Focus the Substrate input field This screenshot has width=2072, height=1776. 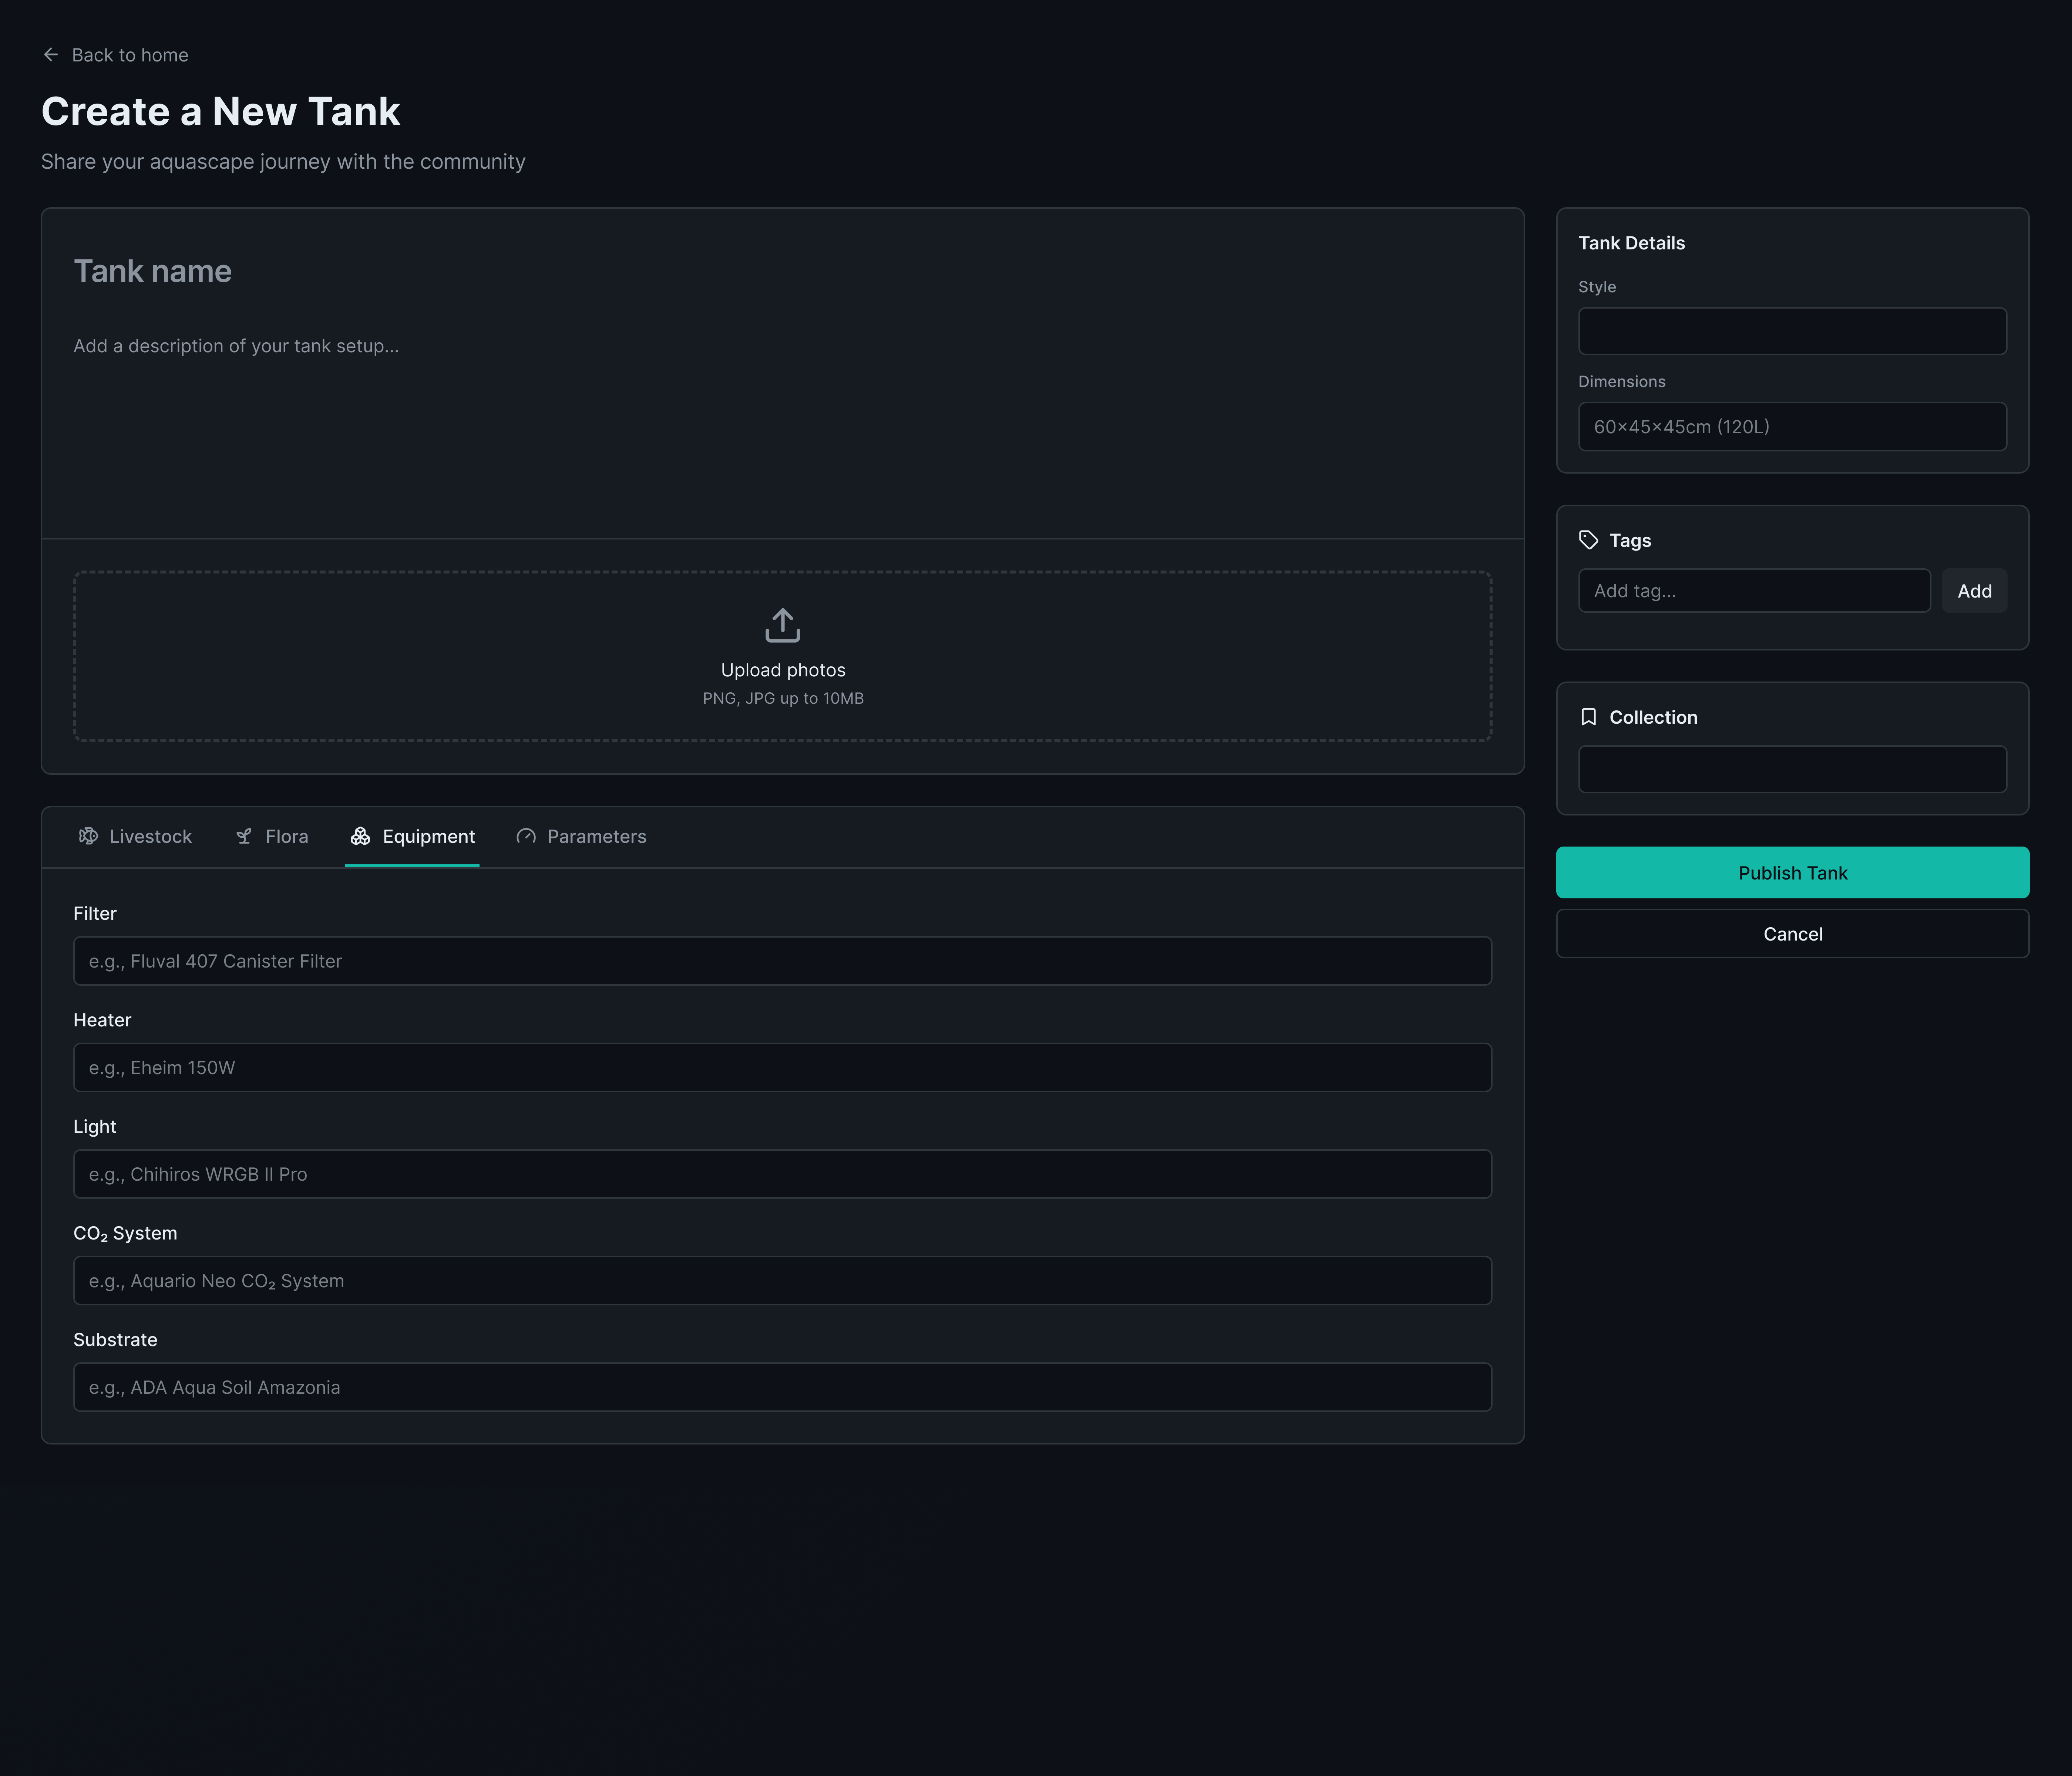click(783, 1387)
